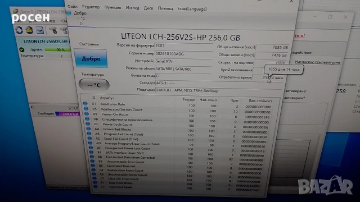Click the interface field Serial ATA
Image resolution: width=360 pixels, height=202 pixels.
point(183,61)
